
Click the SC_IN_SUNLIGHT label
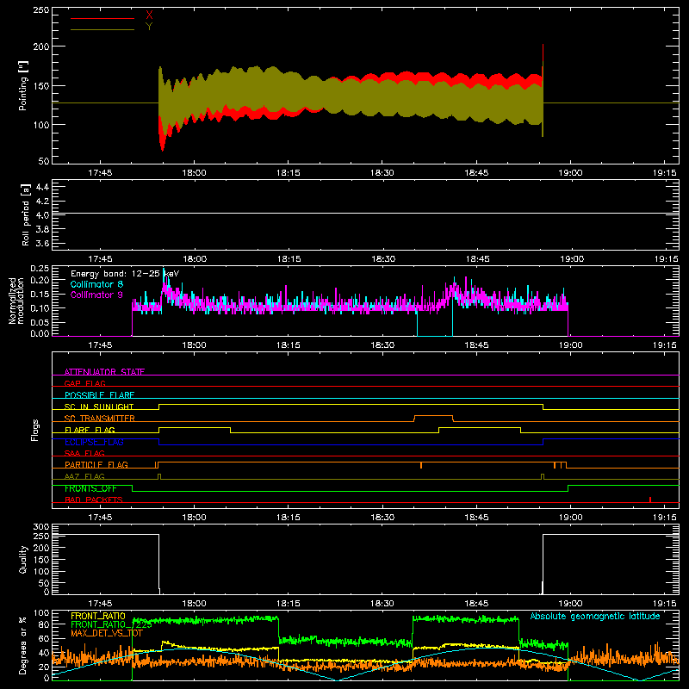99,407
